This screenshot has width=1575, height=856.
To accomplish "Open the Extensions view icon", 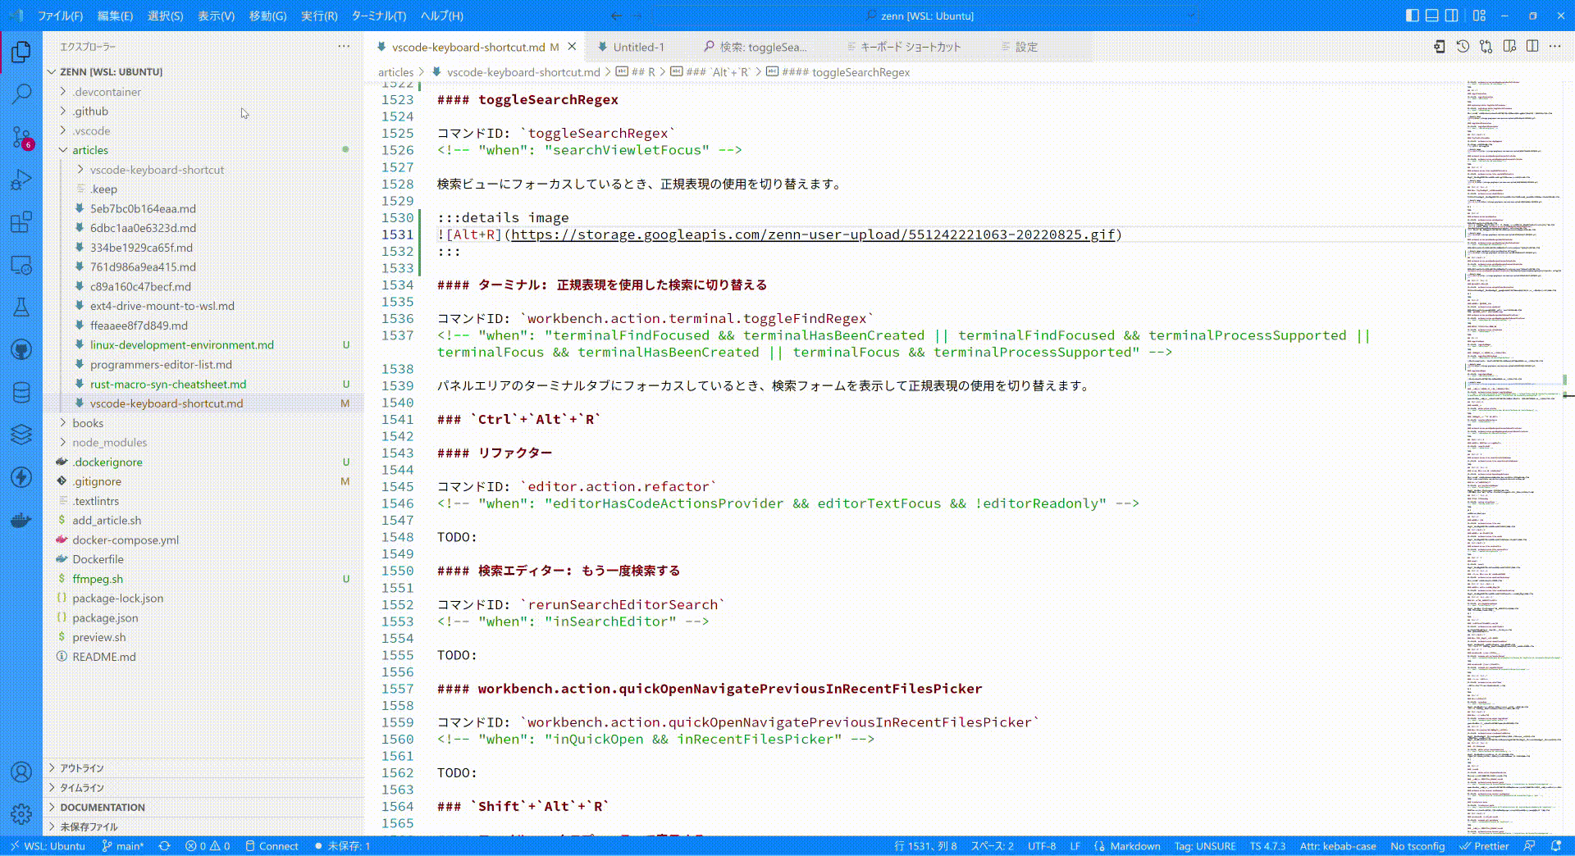I will (21, 222).
